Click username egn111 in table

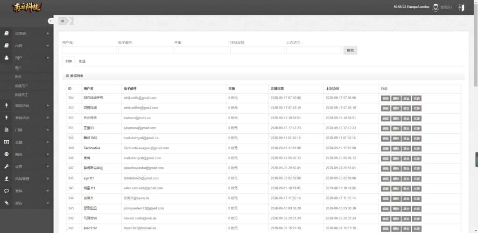88,178
